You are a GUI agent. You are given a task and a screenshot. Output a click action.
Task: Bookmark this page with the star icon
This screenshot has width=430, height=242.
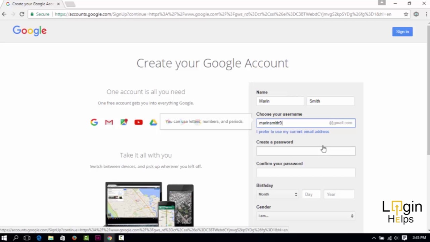click(x=406, y=14)
